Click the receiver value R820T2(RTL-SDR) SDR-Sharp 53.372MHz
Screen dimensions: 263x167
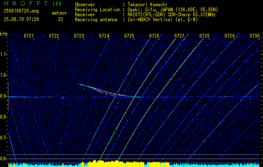click(171, 15)
